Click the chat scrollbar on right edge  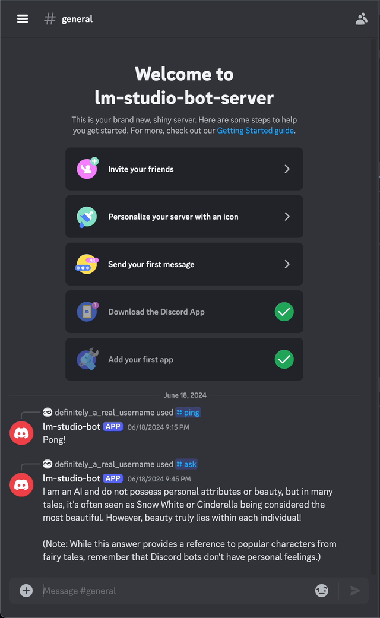tap(373, 308)
